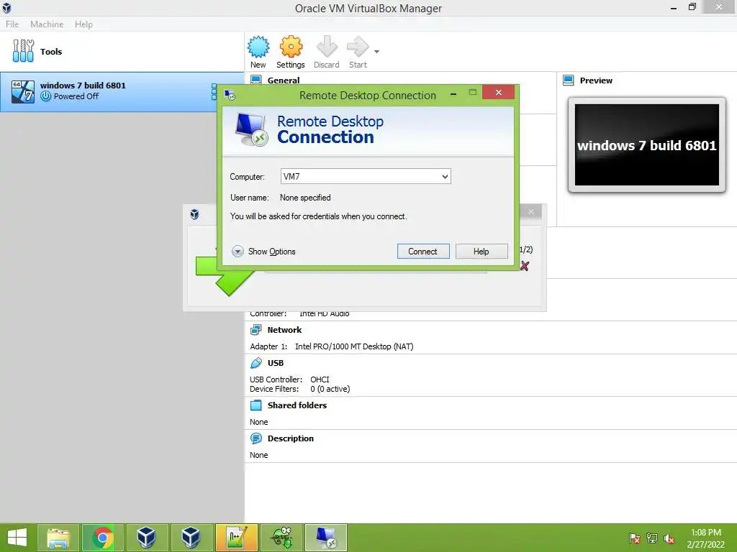Image resolution: width=737 pixels, height=552 pixels.
Task: Click the Network section icon
Action: [256, 330]
